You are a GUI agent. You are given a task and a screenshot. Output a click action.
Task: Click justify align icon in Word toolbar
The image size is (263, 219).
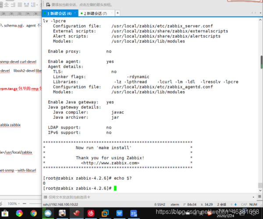[x=20, y=5]
